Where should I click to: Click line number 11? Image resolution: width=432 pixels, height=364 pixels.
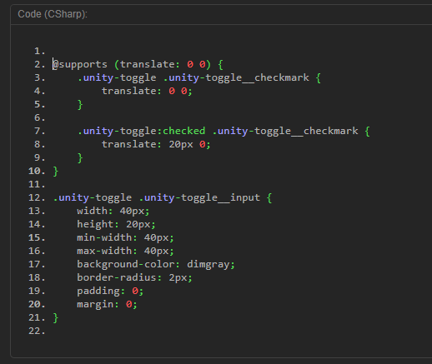pyautogui.click(x=37, y=184)
